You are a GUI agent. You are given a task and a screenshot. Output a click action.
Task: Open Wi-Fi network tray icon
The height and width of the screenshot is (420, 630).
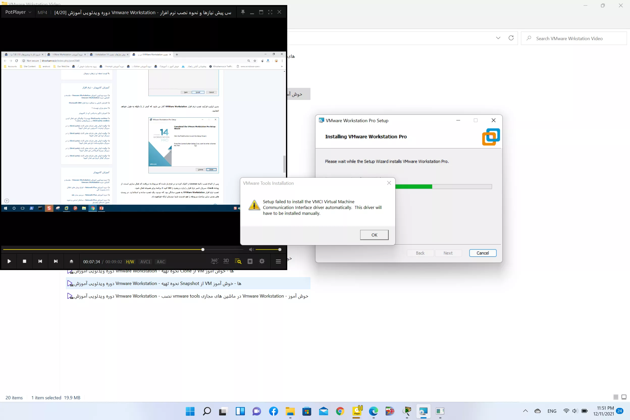coord(566,411)
